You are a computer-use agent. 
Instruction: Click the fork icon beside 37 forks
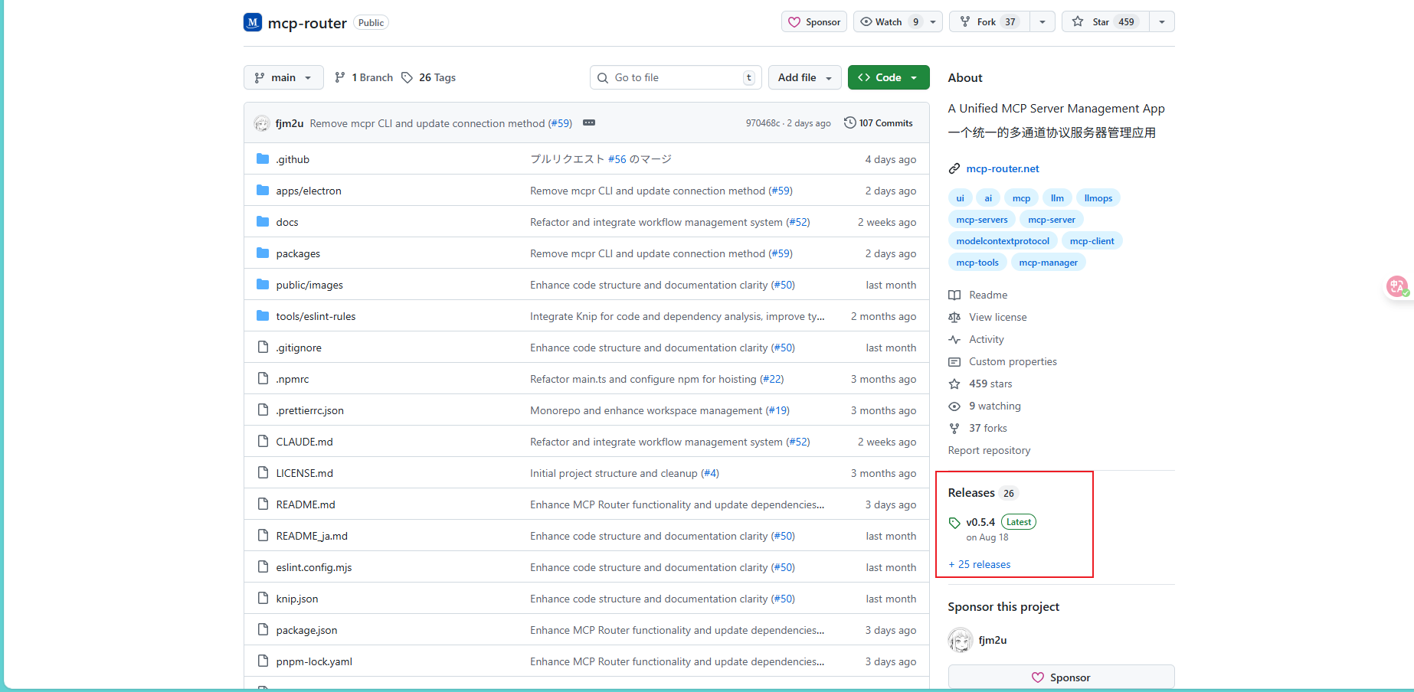point(954,428)
